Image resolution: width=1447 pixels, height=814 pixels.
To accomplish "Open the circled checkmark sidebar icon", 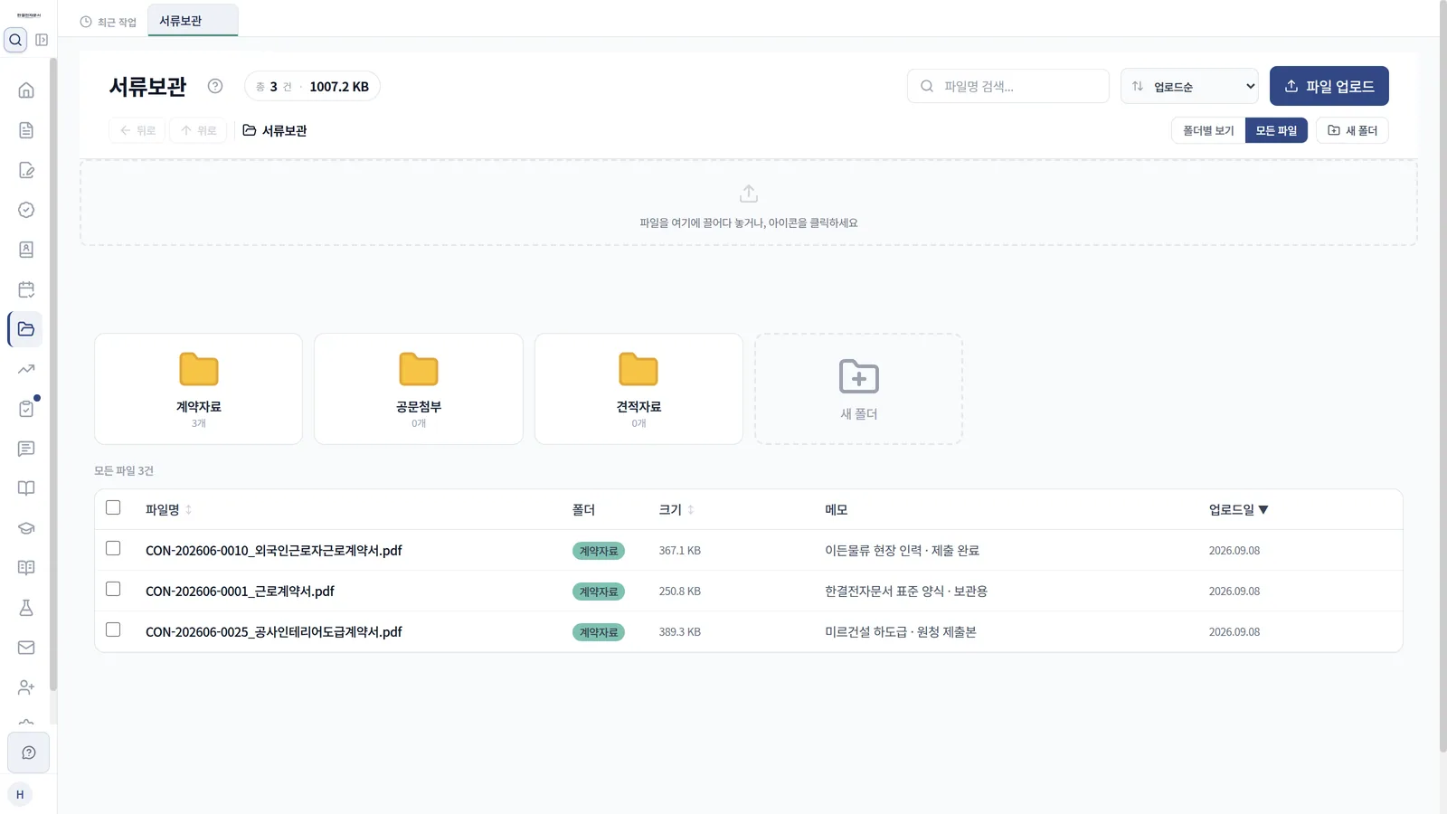I will (26, 210).
